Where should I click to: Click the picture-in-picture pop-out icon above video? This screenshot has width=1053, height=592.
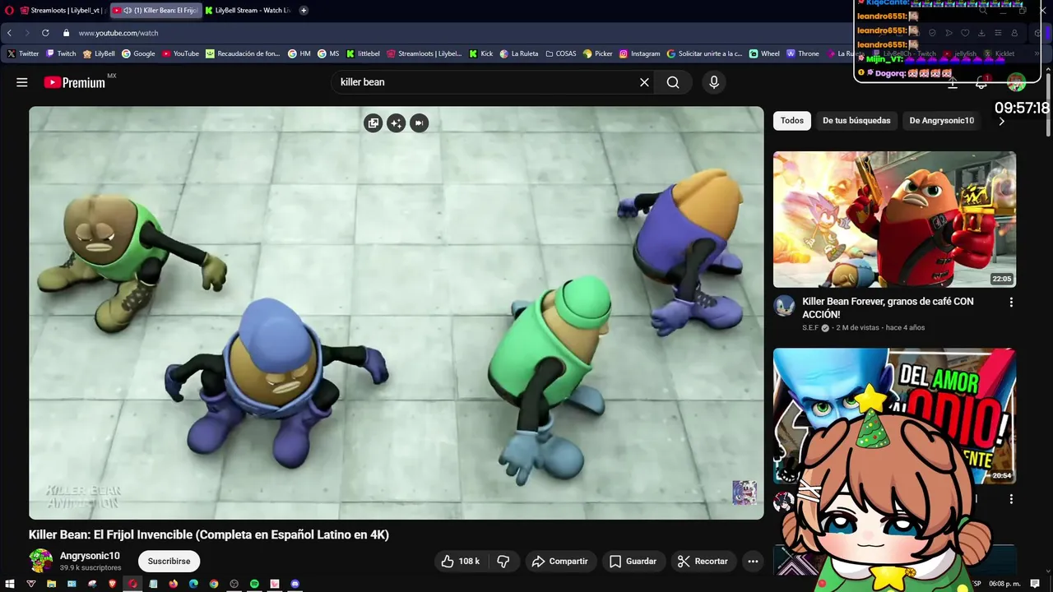click(373, 123)
